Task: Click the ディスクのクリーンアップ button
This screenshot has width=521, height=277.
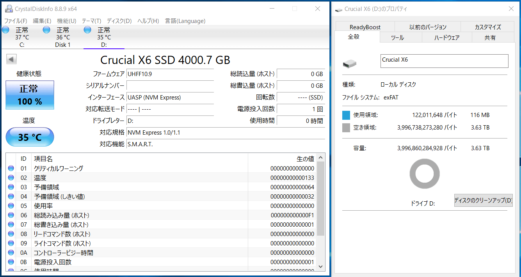Action: [483, 201]
